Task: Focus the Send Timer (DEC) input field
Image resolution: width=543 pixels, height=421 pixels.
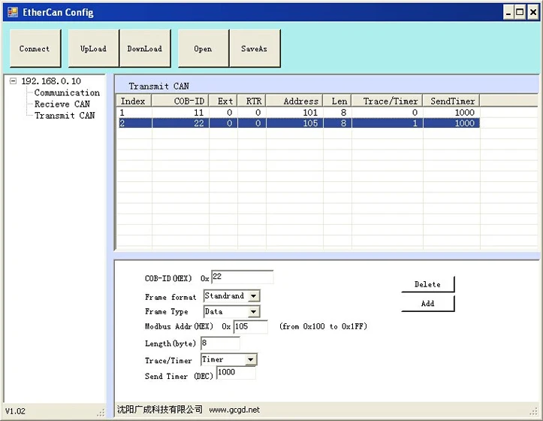Action: 236,373
